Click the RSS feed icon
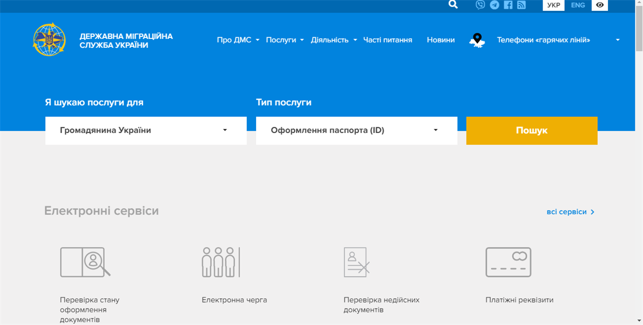This screenshot has width=643, height=325. pos(522,5)
